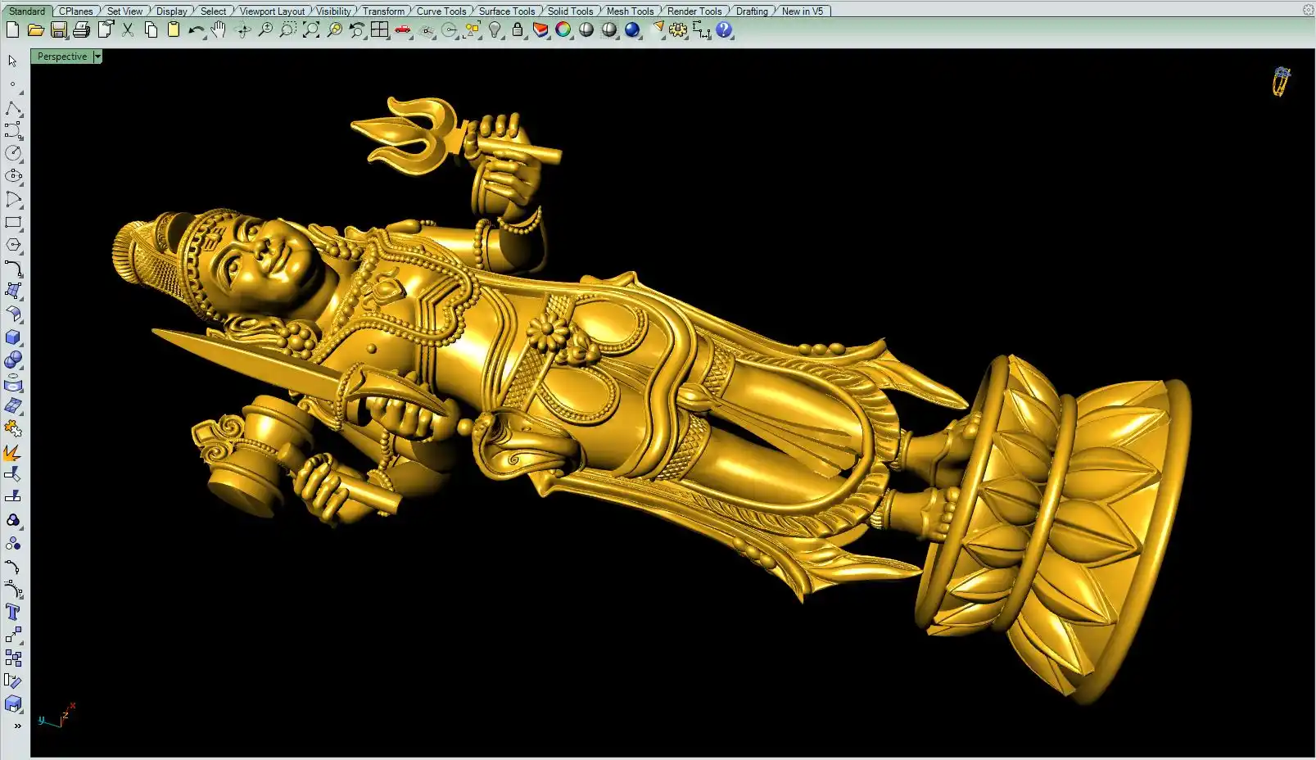Click the Zoom Extents icon
Viewport: 1316px width, 760px height.
311,30
